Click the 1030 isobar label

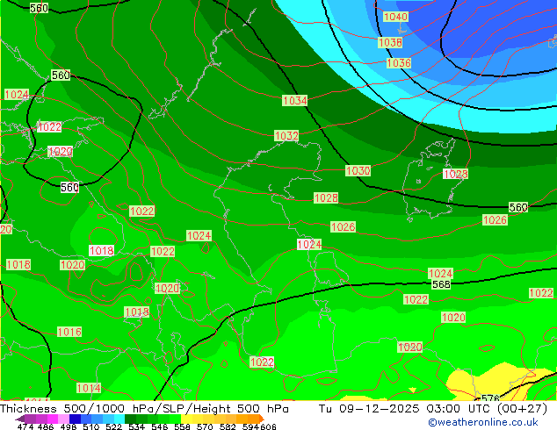[358, 170]
